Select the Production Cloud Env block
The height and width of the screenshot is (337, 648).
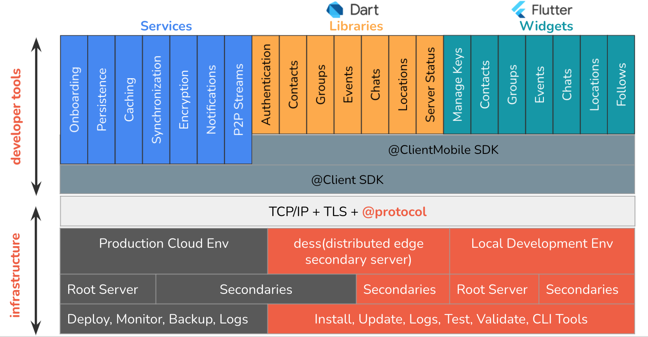[x=164, y=251]
